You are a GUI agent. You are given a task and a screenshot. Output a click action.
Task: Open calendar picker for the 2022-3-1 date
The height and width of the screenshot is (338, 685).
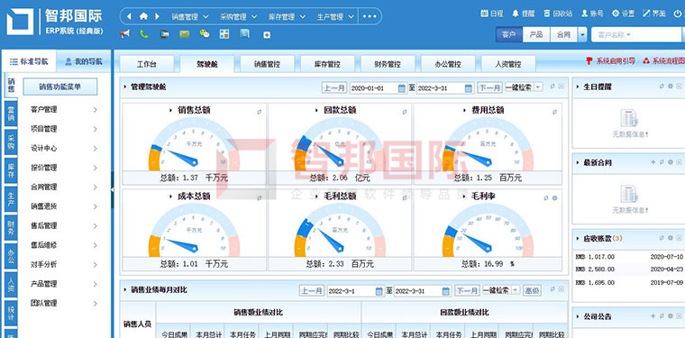coord(379,291)
